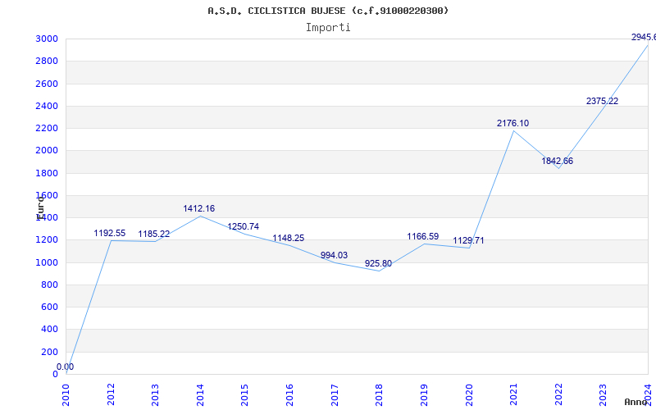Click the y-axis value 2000
The height and width of the screenshot is (410, 656).
point(47,151)
